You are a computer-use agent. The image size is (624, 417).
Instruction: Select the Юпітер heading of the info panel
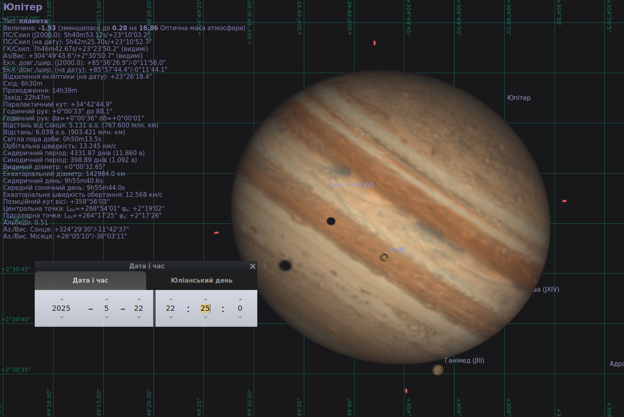[x=23, y=7]
